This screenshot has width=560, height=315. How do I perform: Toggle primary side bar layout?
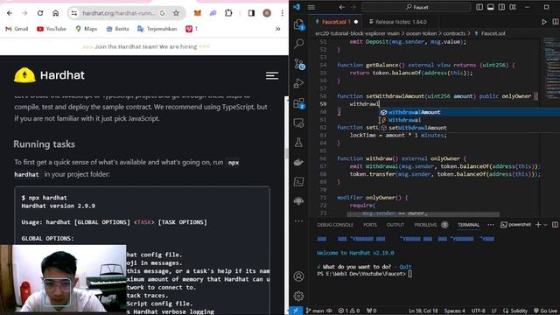479,7
